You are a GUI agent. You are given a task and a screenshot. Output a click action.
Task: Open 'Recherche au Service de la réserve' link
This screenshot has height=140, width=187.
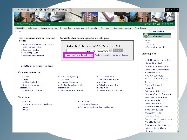pyautogui.click(x=111, y=55)
